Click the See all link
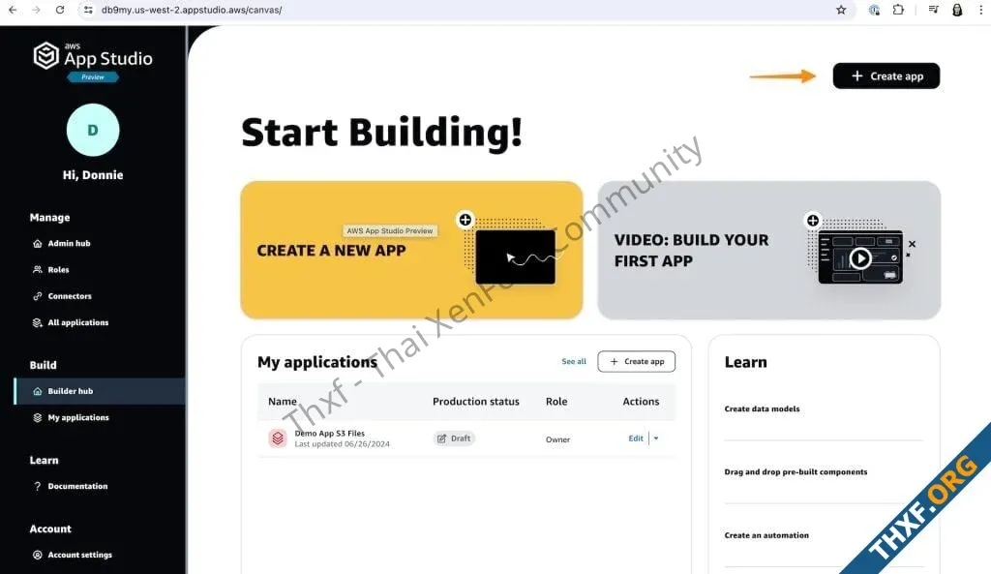The height and width of the screenshot is (574, 991). point(574,362)
